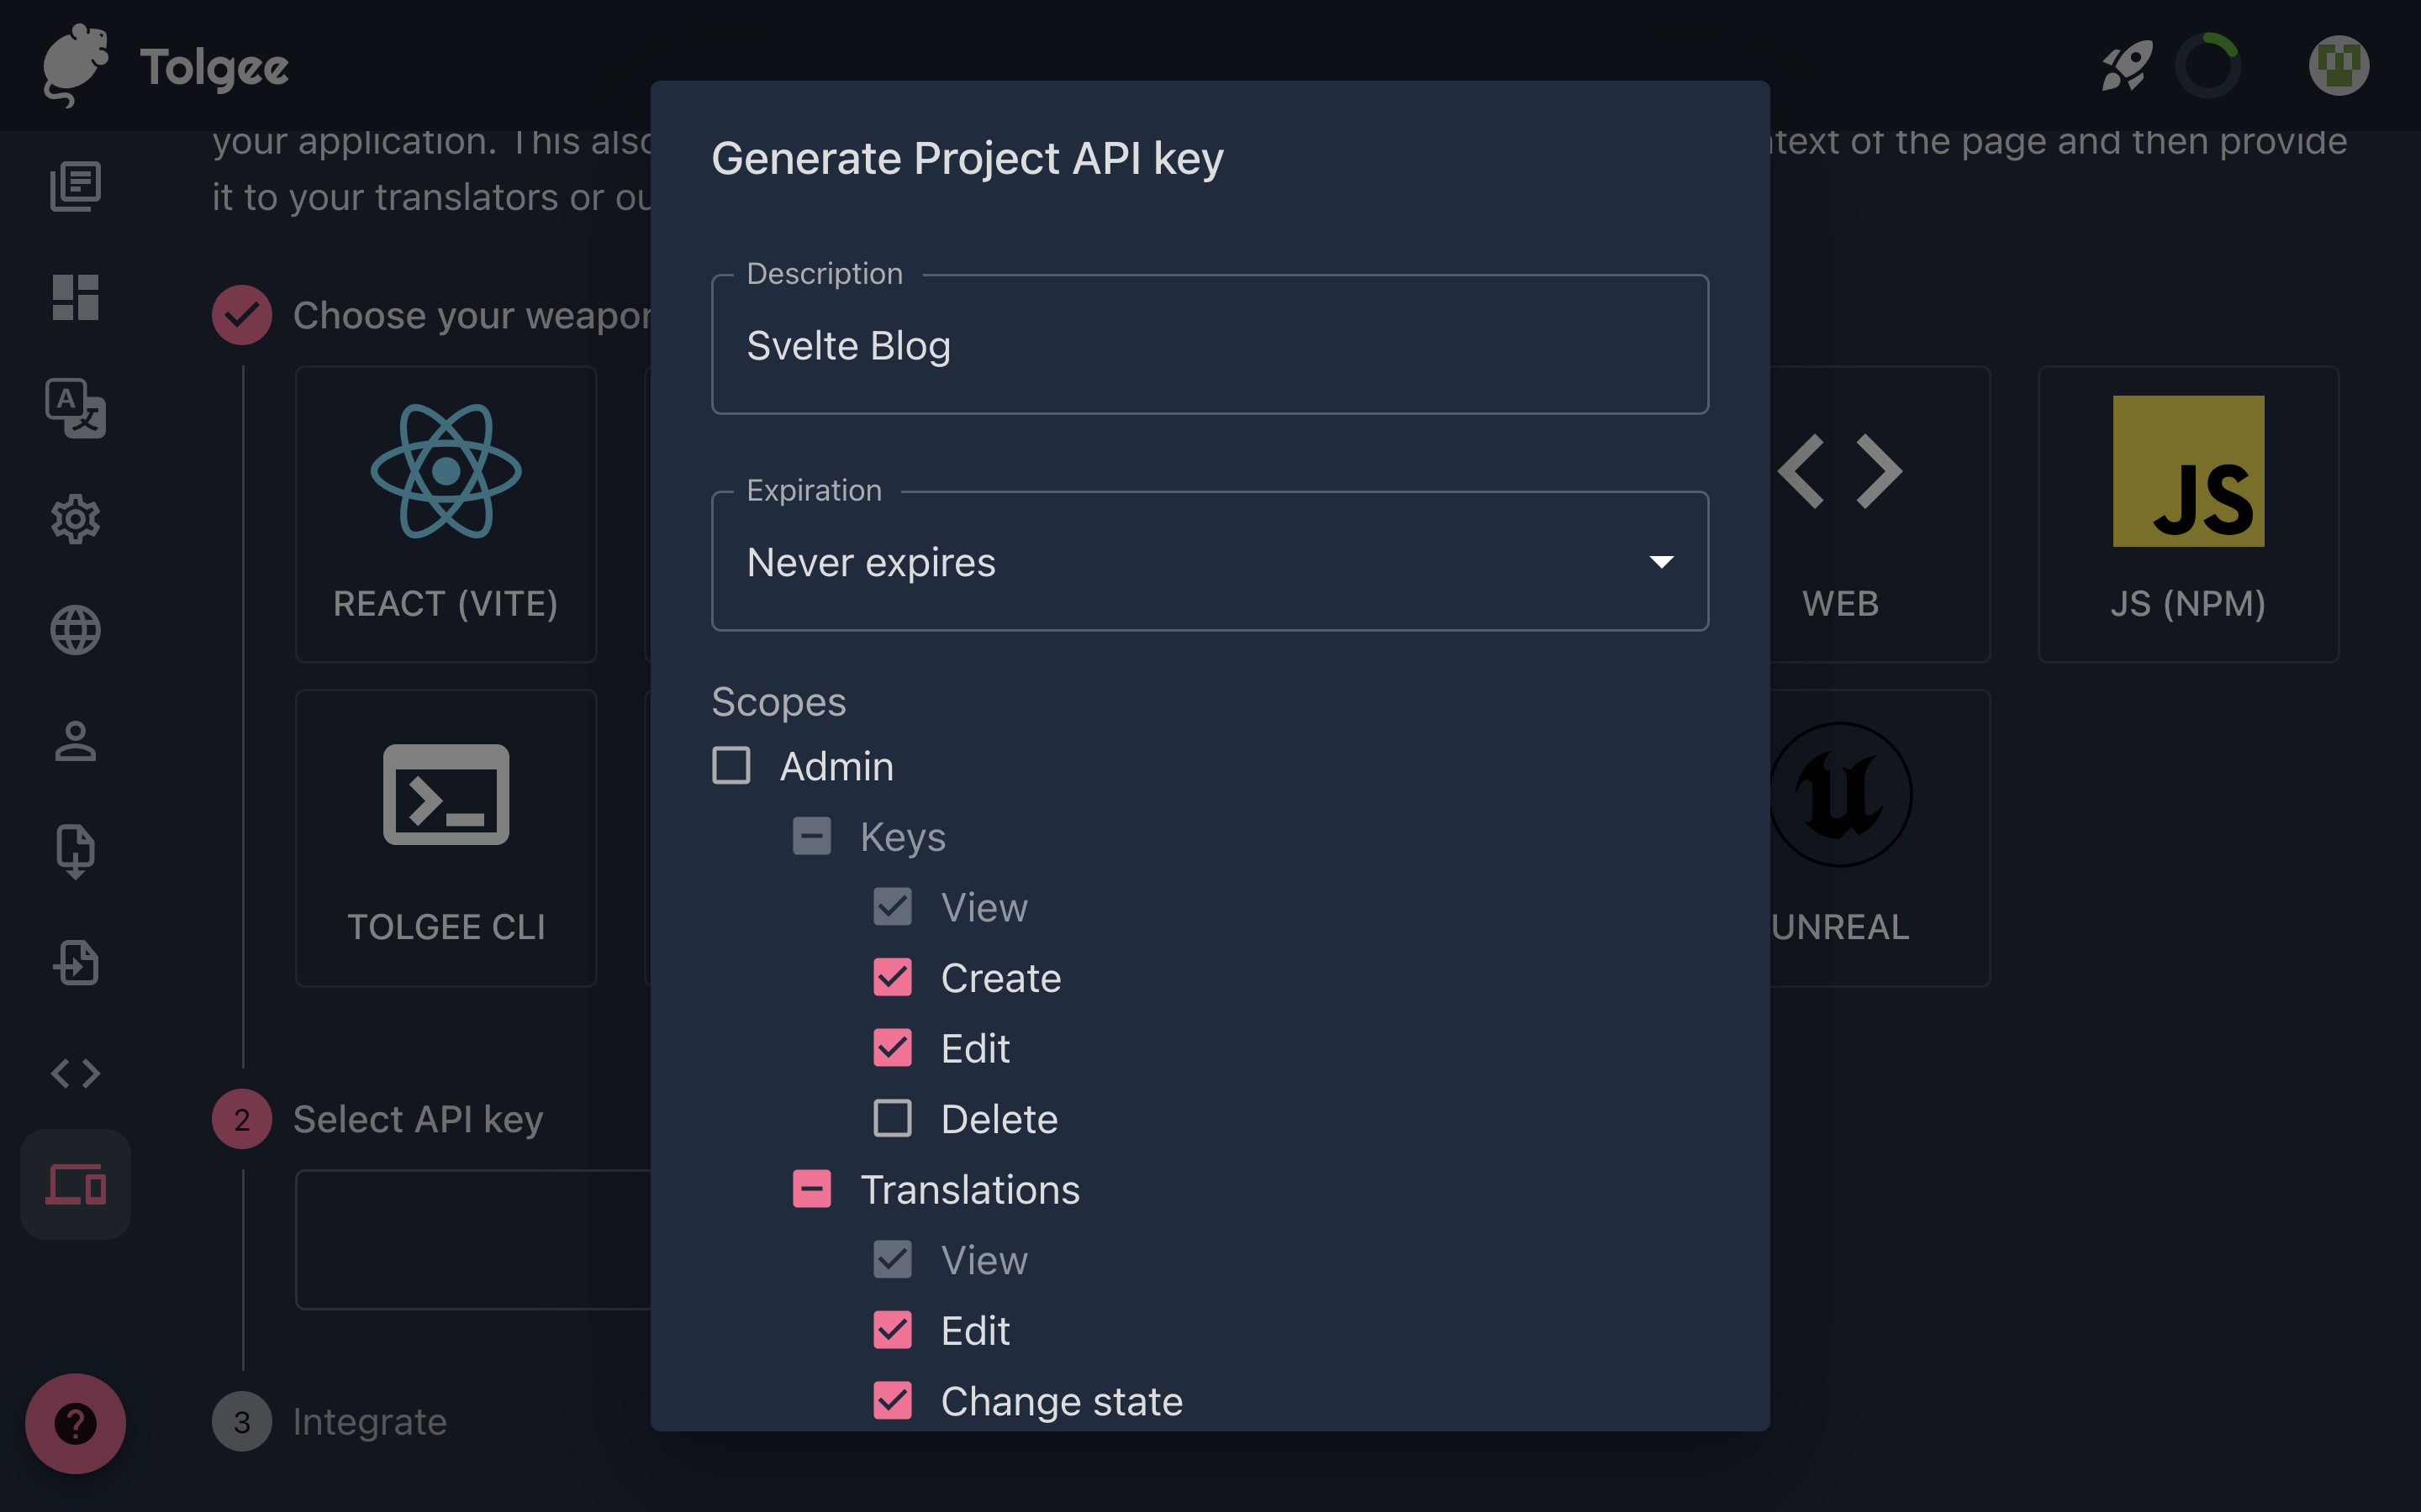Select the Export icon in the sidebar

75,851
